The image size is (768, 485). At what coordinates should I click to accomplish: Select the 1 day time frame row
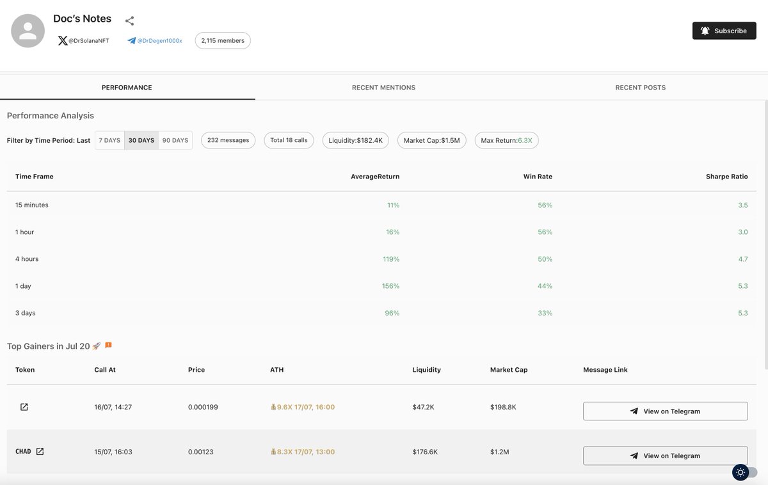click(x=381, y=286)
